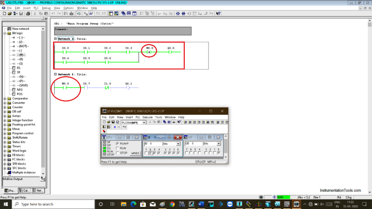The image size is (372, 209).
Task: Toggle bit 7 checkbox in QB 0 window
Action: 187,153
